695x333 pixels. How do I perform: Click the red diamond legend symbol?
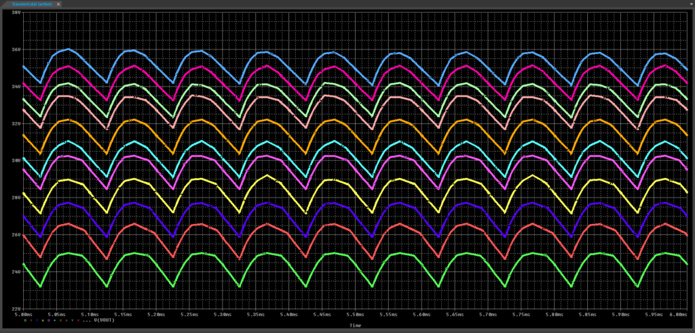[x=31, y=320]
